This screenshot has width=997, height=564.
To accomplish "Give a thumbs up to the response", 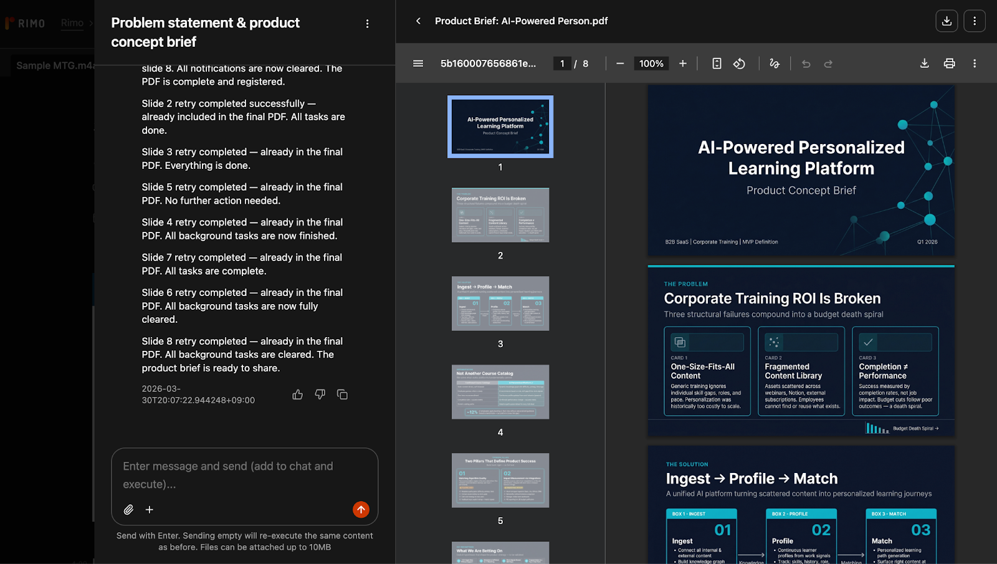I will point(297,394).
